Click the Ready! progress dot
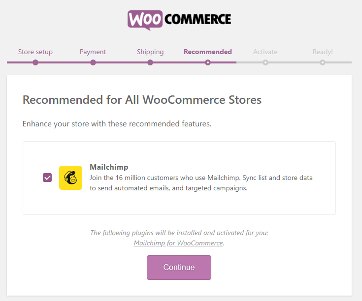 [323, 62]
